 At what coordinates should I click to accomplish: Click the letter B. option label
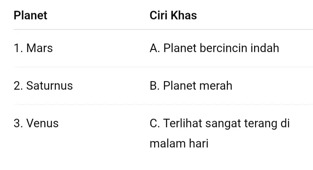(155, 86)
